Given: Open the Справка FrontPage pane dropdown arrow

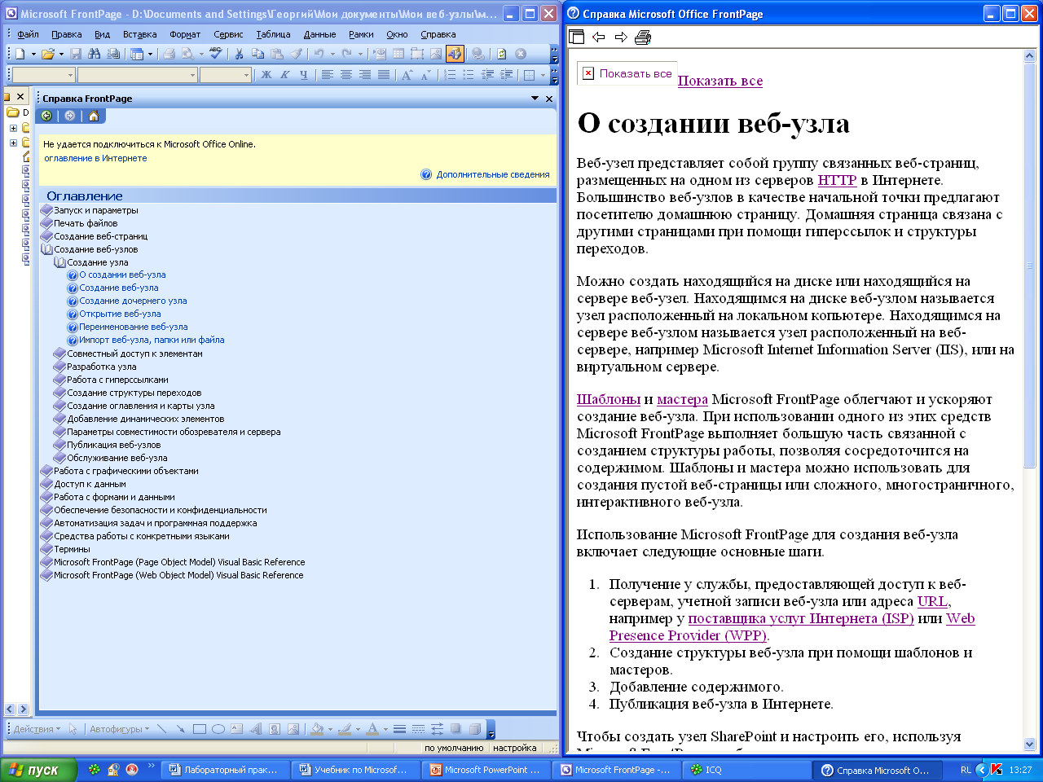Looking at the screenshot, I should click(x=535, y=99).
